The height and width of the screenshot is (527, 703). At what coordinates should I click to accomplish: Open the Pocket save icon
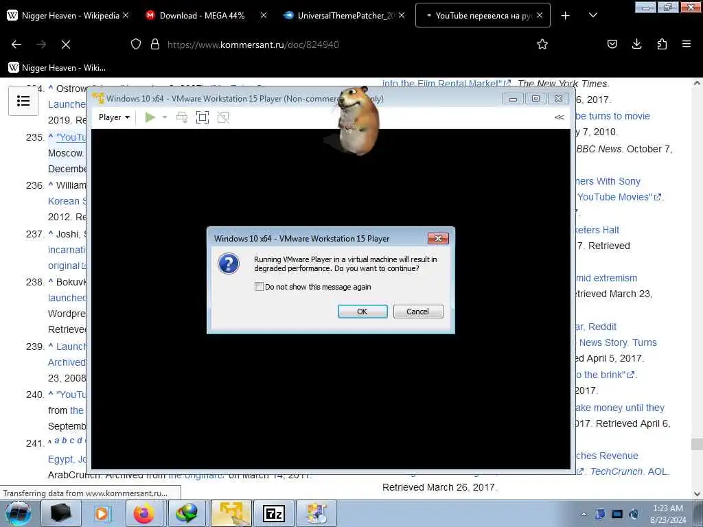(x=612, y=45)
